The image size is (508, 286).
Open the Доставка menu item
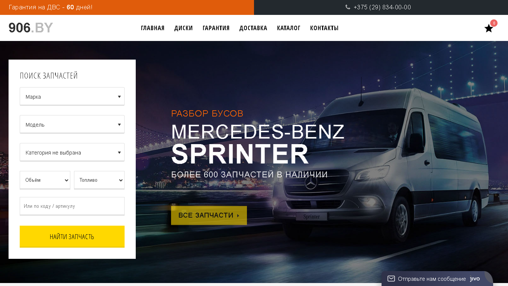click(x=253, y=28)
